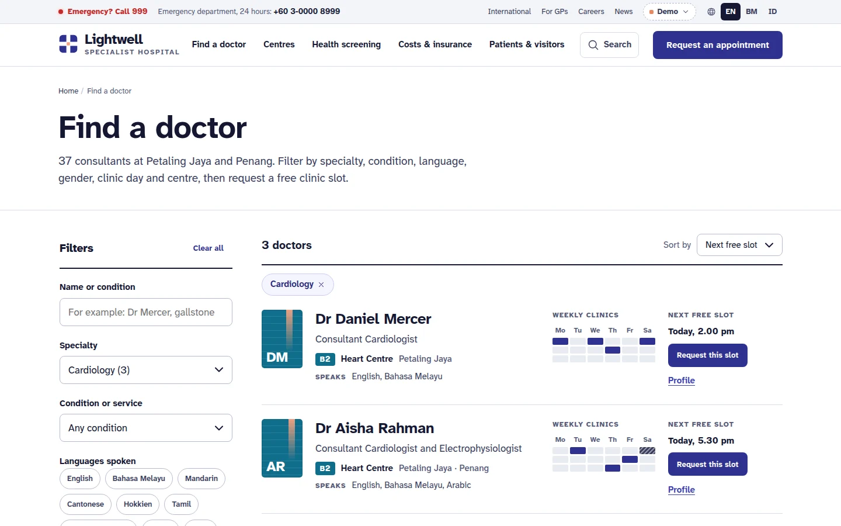Open the For GPs link
The image size is (841, 526).
pyautogui.click(x=555, y=12)
